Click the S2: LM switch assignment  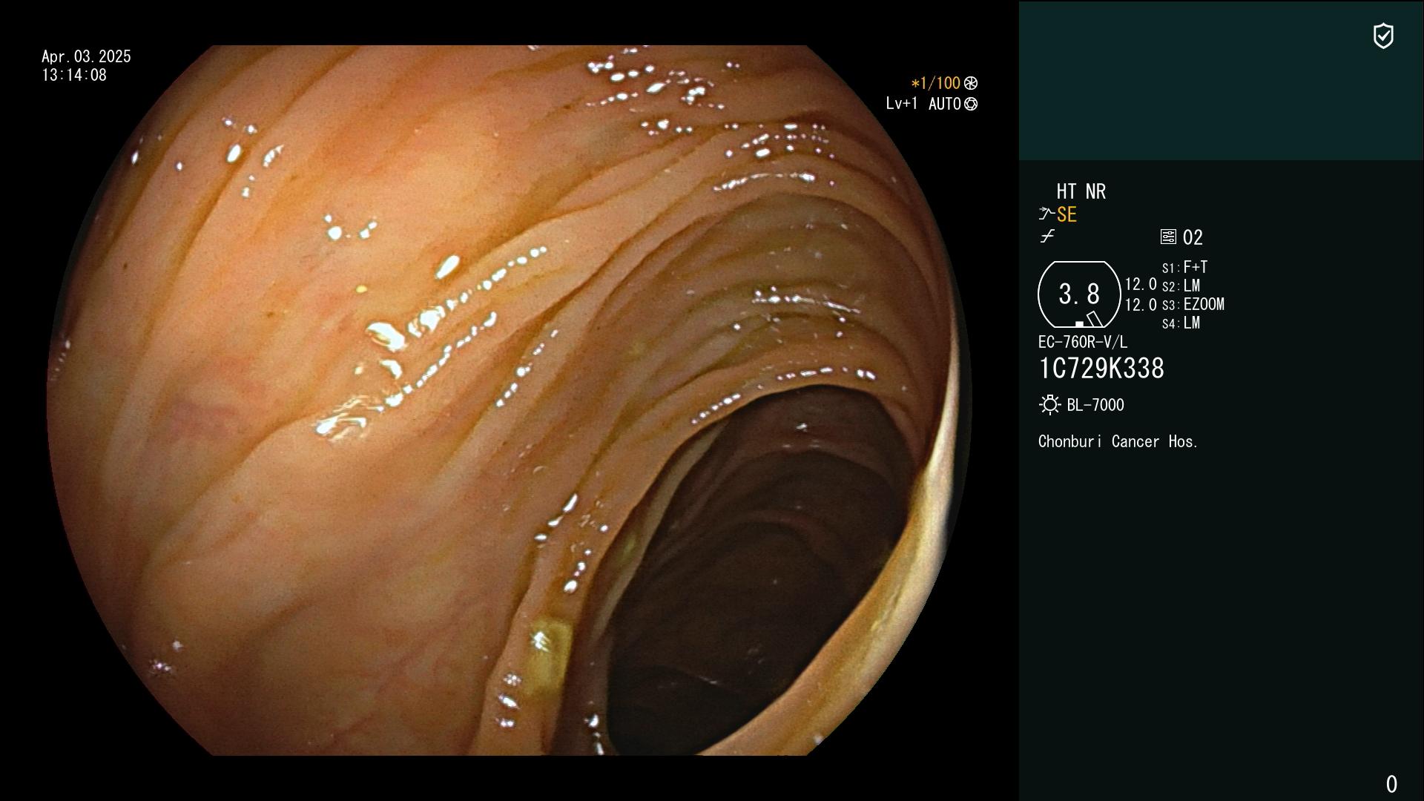pyautogui.click(x=1181, y=286)
